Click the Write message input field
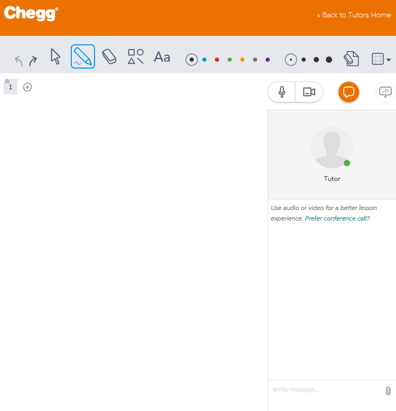Screen dimensions: 396x411 (x=326, y=389)
